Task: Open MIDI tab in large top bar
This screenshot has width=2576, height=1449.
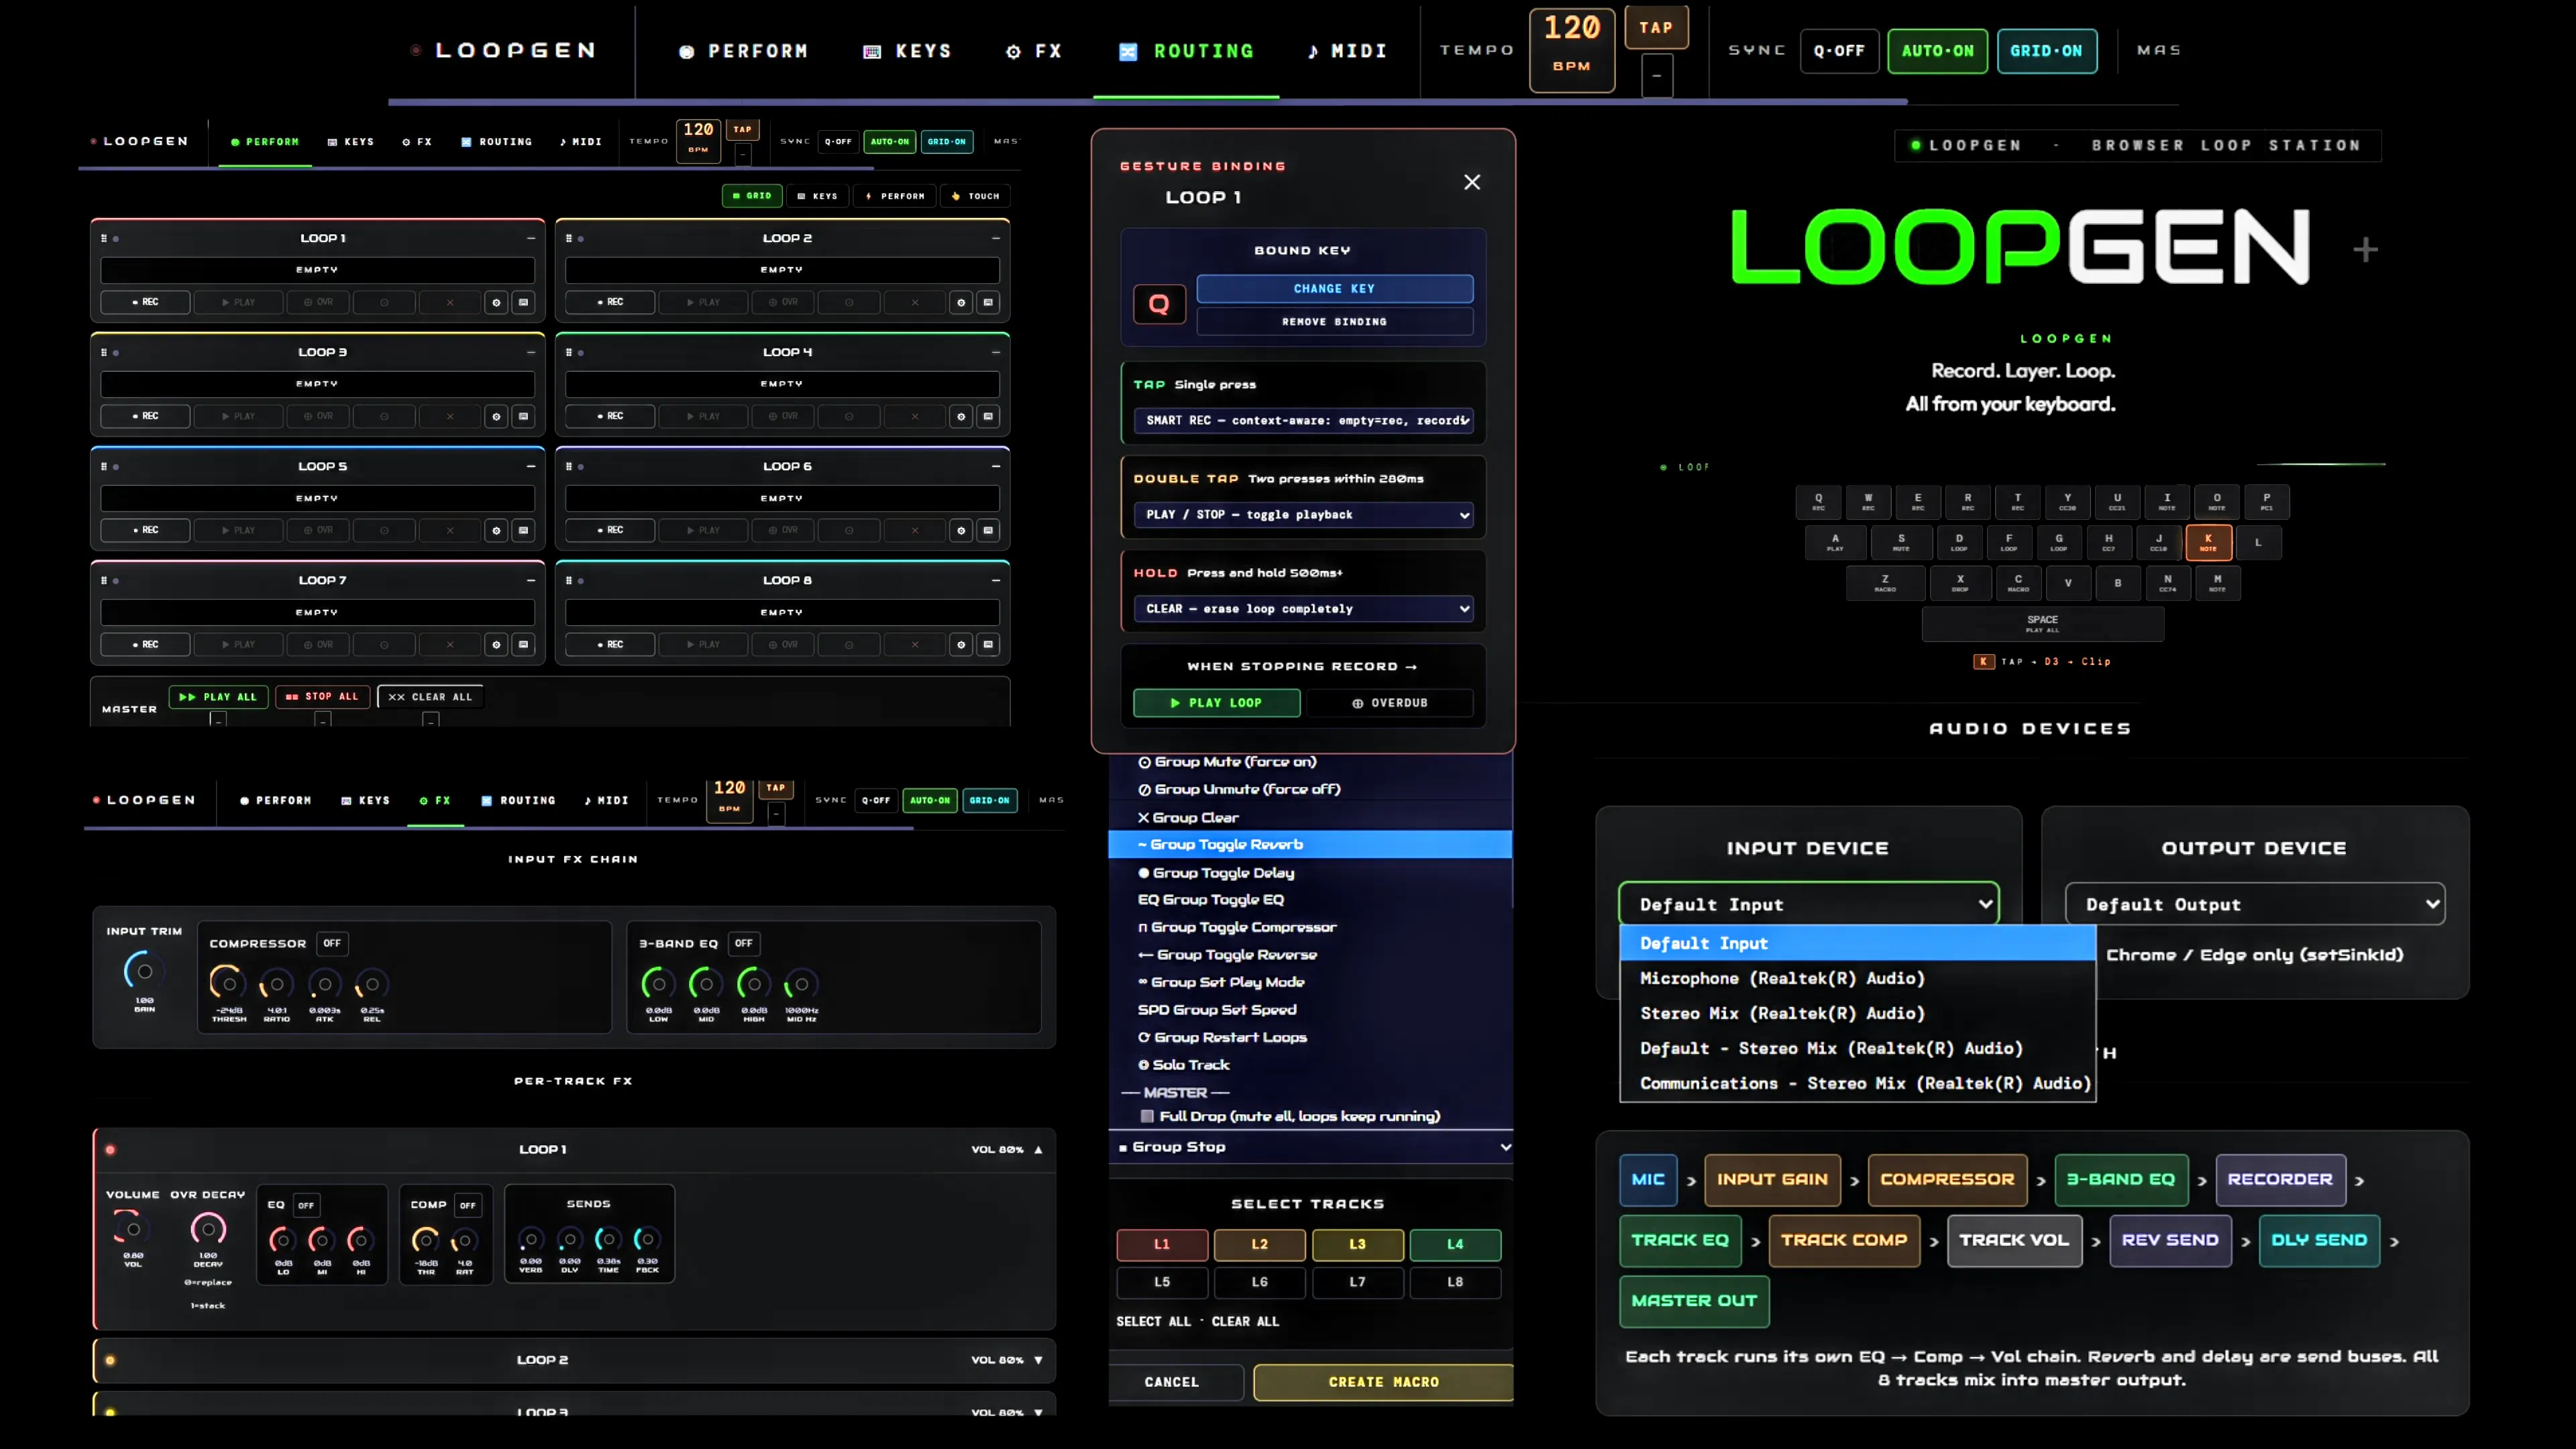Action: click(1347, 51)
